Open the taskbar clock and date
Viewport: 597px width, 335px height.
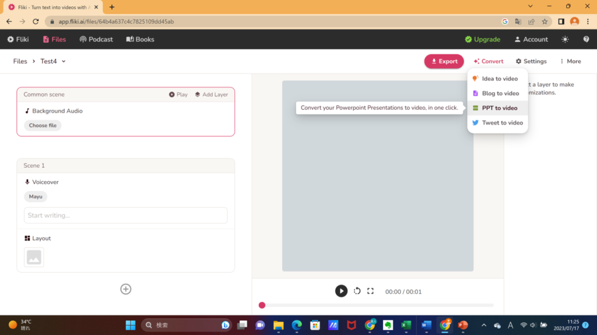pyautogui.click(x=566, y=325)
